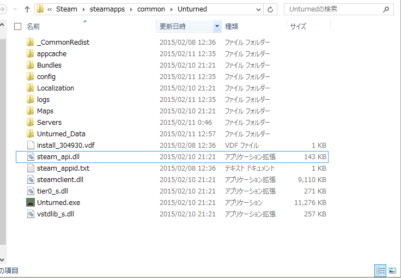Navigate to steamapps in the breadcrumb
This screenshot has height=278, width=401.
point(107,9)
